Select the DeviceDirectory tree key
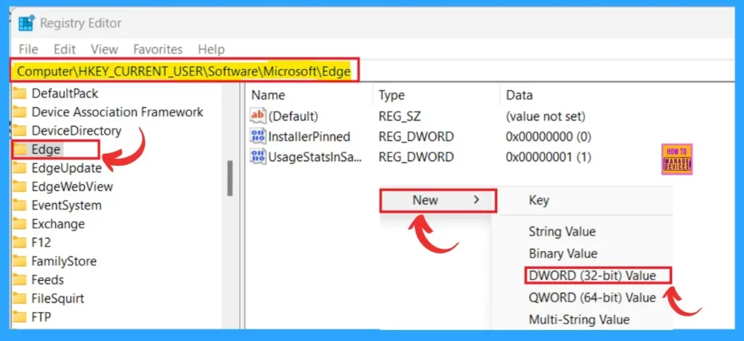Image resolution: width=744 pixels, height=341 pixels. click(x=76, y=131)
